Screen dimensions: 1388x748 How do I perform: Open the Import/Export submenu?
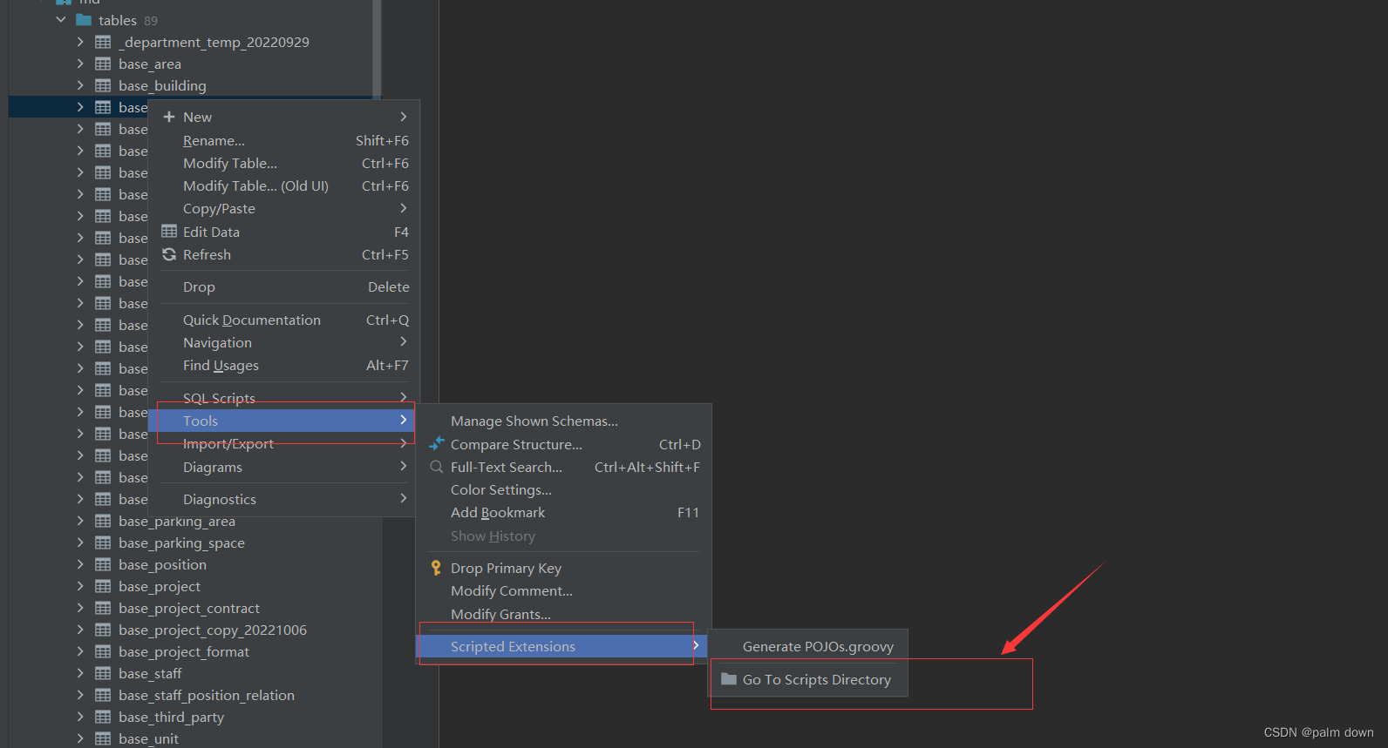tap(283, 444)
